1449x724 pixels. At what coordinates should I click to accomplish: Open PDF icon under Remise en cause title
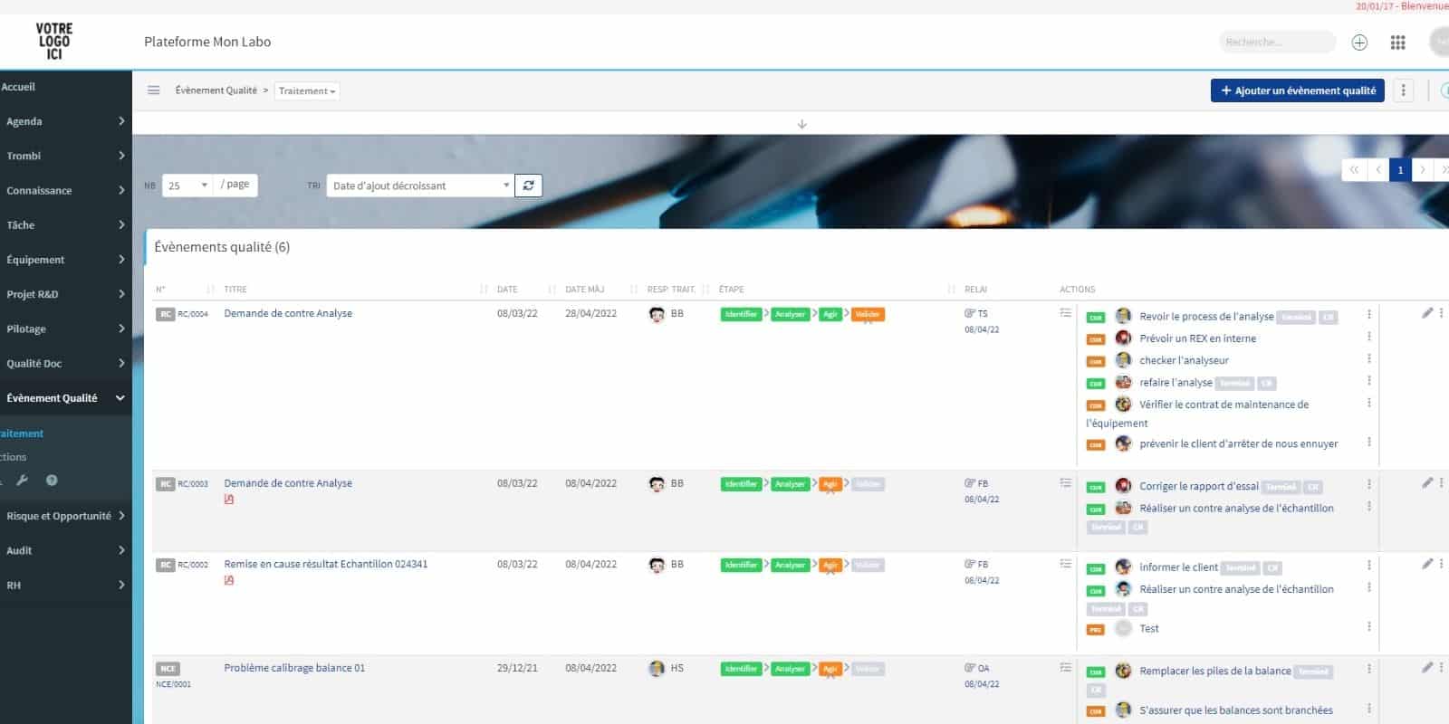229,580
